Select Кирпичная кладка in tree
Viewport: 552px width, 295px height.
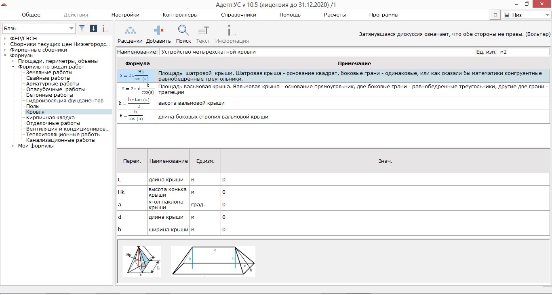pyautogui.click(x=50, y=118)
